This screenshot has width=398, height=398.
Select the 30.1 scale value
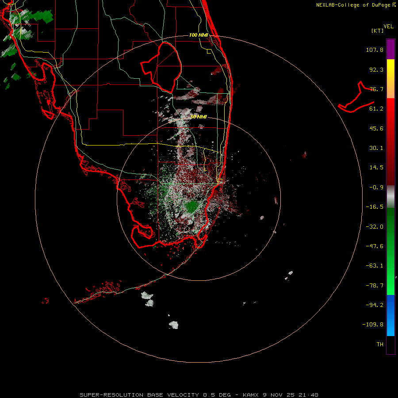[376, 148]
